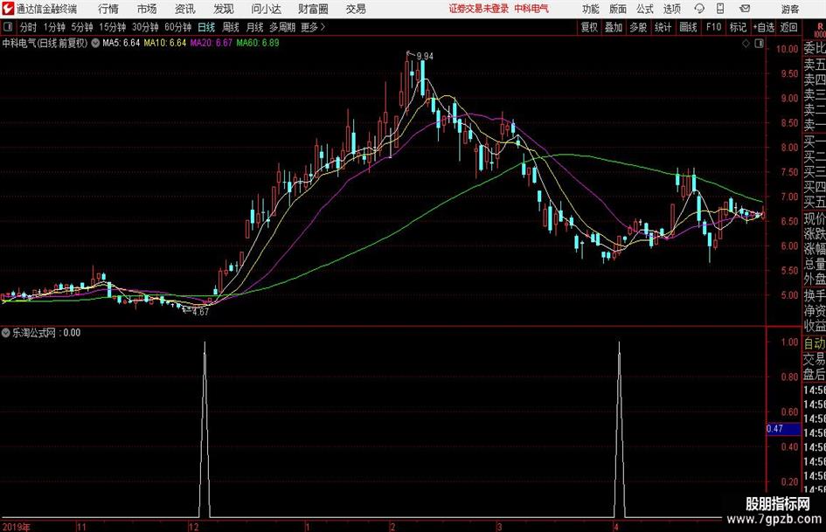Click the 统计 statistics button
The height and width of the screenshot is (532, 826).
663,27
